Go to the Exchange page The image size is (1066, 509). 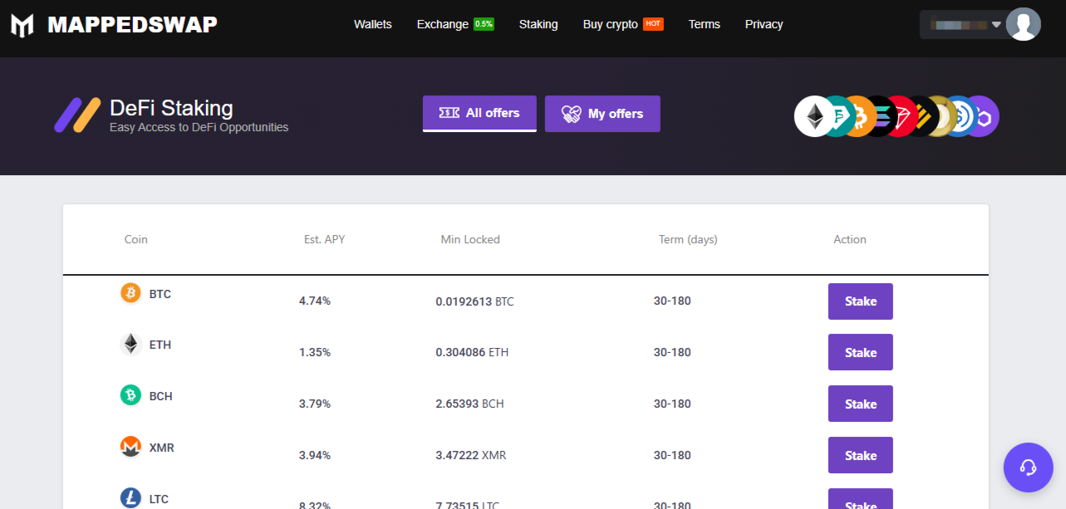[443, 24]
